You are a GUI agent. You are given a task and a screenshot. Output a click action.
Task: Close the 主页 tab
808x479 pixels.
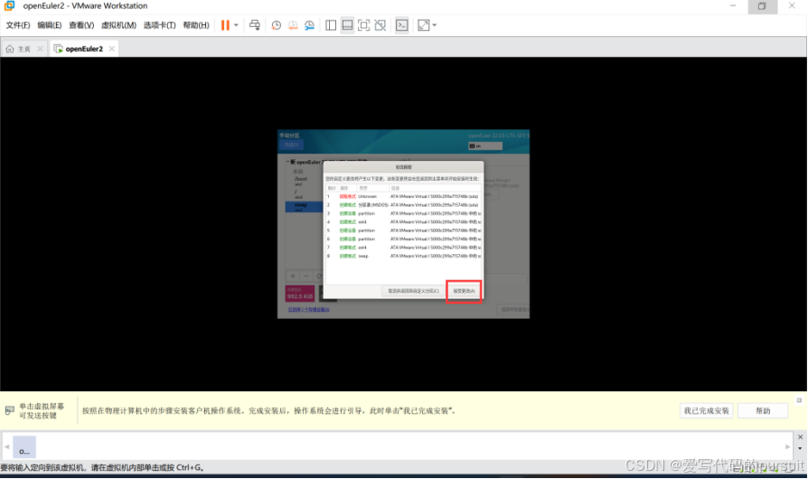pos(40,49)
